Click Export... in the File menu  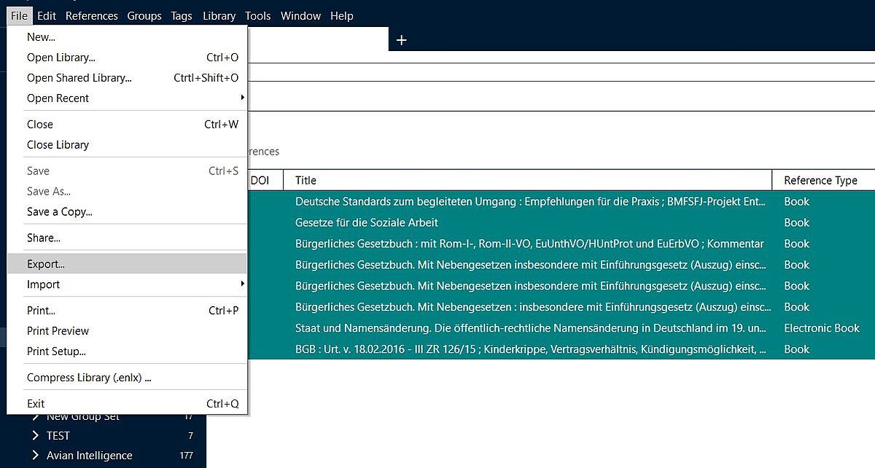(x=127, y=264)
